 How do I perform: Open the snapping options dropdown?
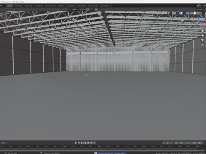(x=91, y=9)
